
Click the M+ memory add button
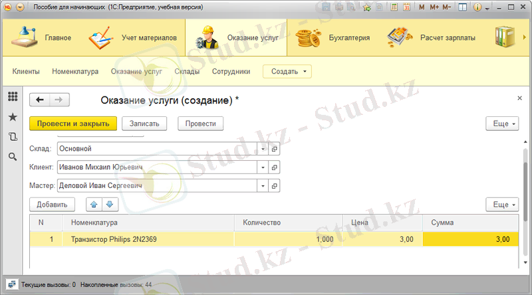click(434, 7)
